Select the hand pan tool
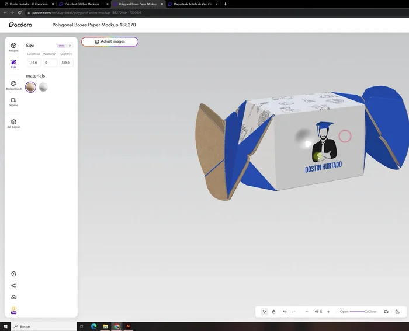This screenshot has height=331, width=409. 275,312
